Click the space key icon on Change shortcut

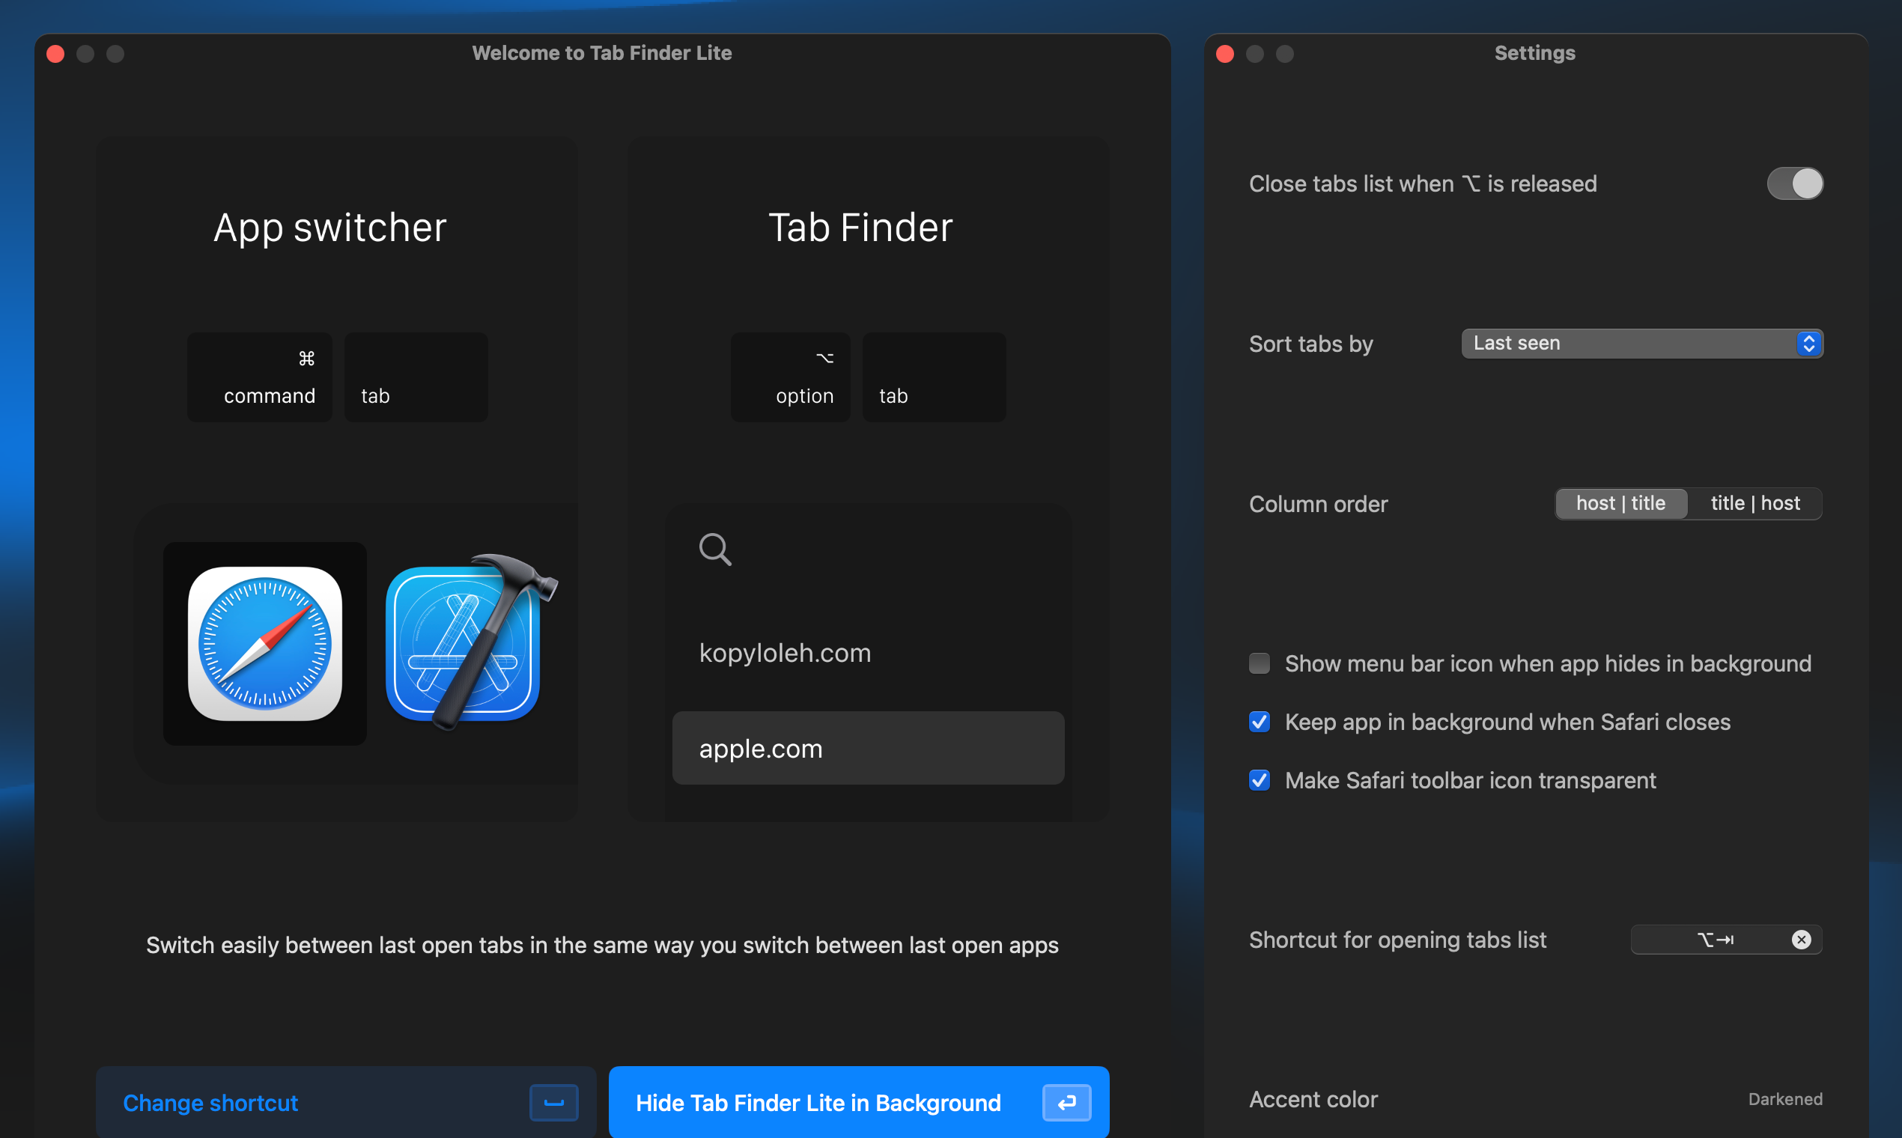point(553,1103)
